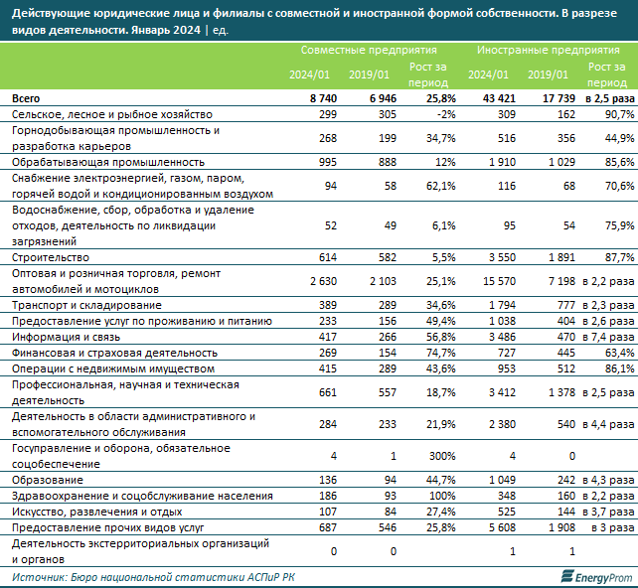Click the 300% growth value cell
Viewport: 638px width, 588px height.
coord(438,456)
